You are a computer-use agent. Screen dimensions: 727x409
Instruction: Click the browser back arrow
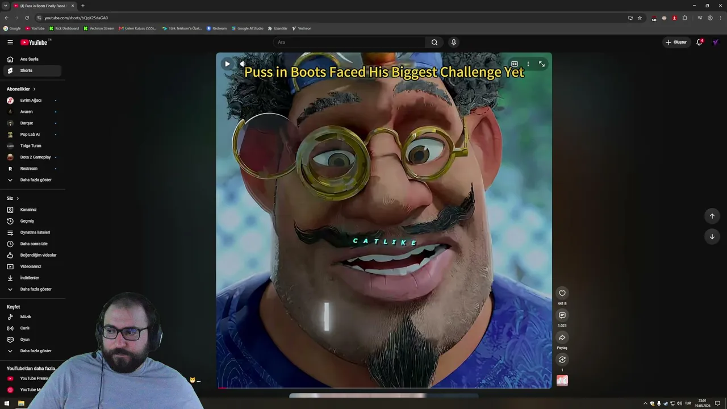click(6, 18)
